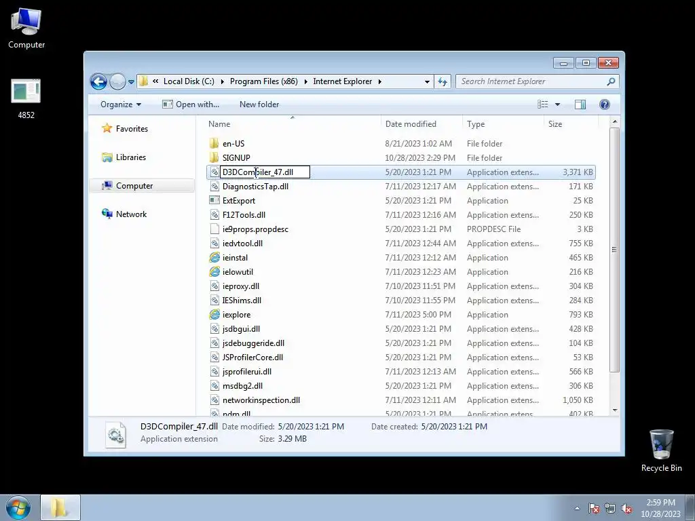Screen dimensions: 695x521
Task: Sort by the Date modified column header
Action: point(411,124)
